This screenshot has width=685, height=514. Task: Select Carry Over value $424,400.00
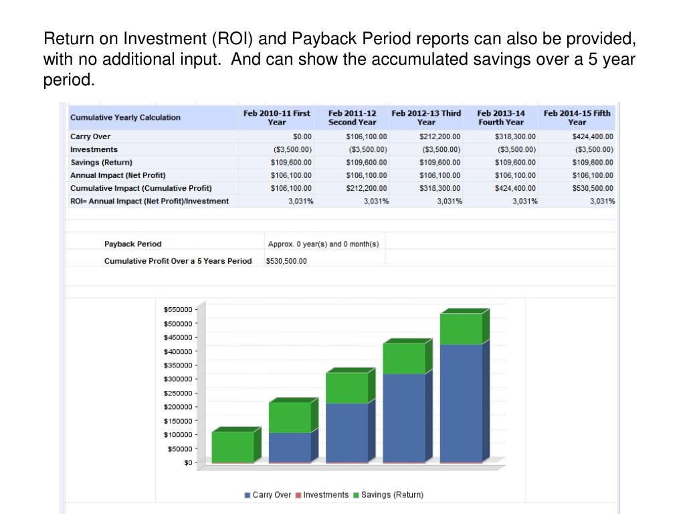[593, 137]
